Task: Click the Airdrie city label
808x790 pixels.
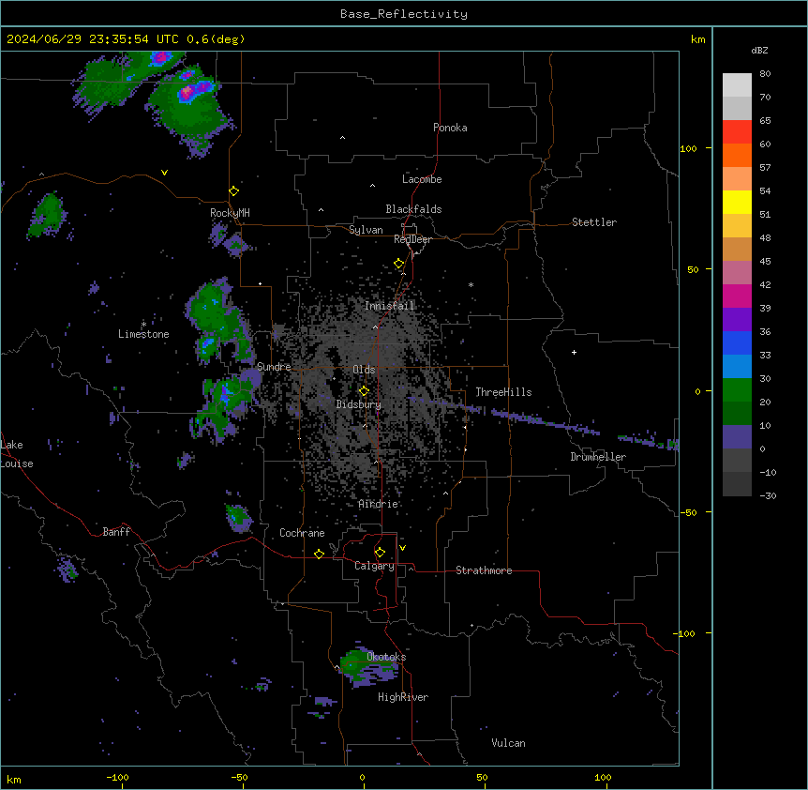Action: tap(379, 504)
